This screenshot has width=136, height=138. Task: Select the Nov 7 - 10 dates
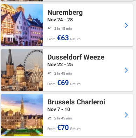pos(59,109)
